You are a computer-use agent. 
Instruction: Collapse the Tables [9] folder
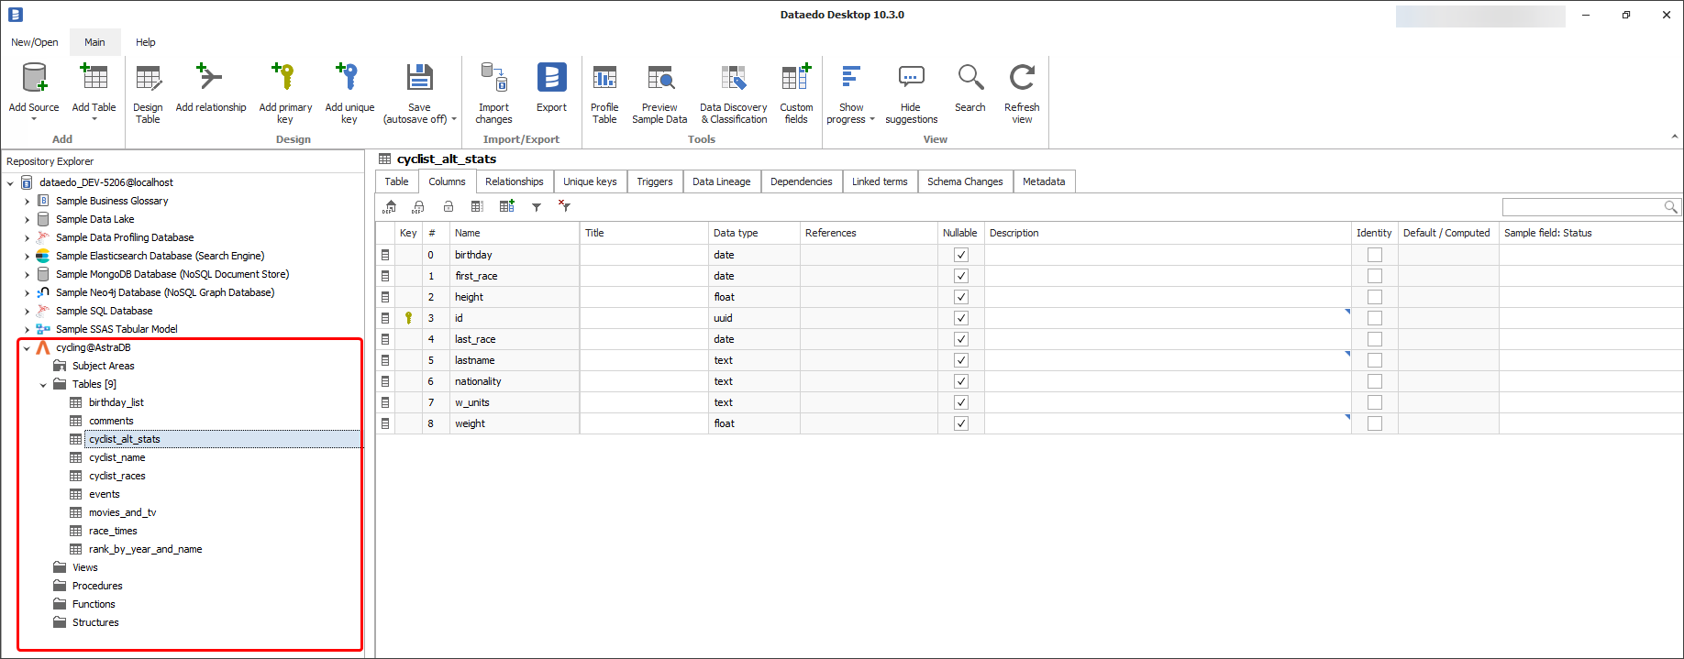(x=43, y=385)
